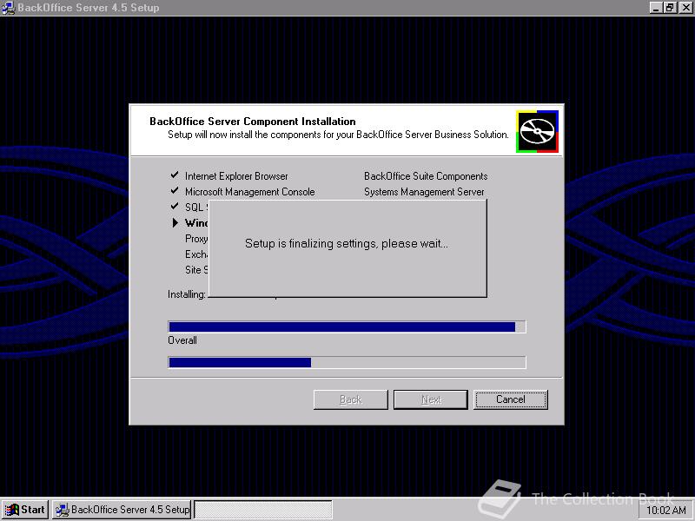Close the BackOffice Server Setup window
Screen dimensions: 695x521
(x=685, y=8)
